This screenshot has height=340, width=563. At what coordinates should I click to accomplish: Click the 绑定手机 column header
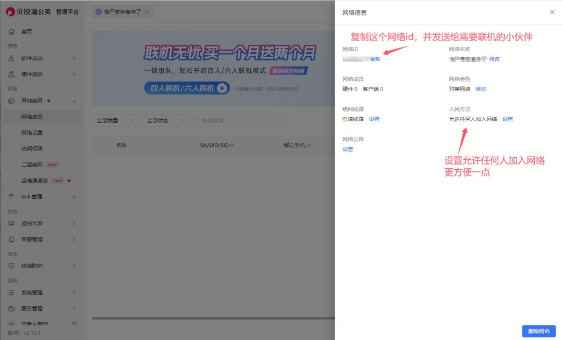coord(294,145)
